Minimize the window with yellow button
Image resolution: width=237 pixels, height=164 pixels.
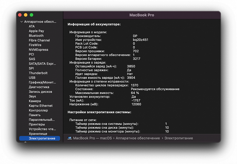pos(25,15)
